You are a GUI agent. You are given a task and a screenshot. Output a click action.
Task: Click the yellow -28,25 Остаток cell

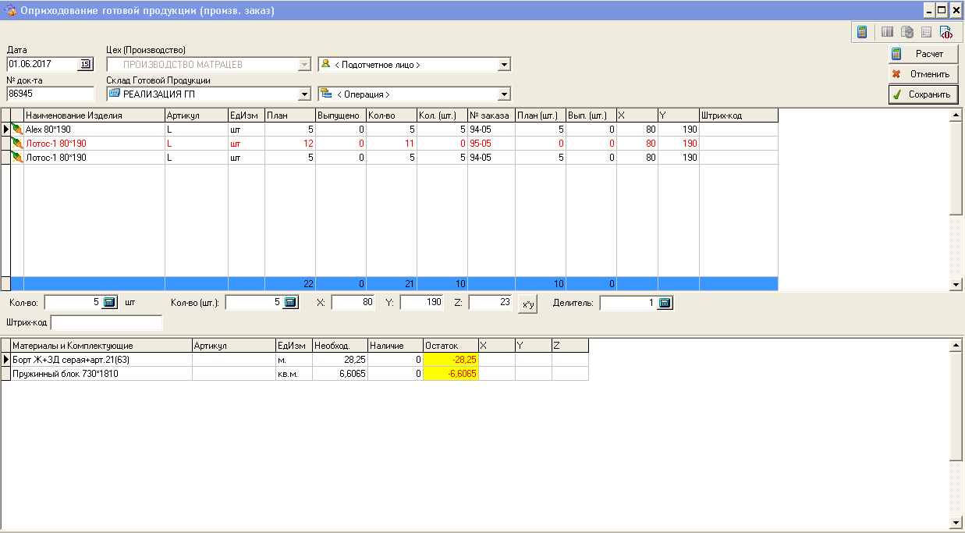pyautogui.click(x=450, y=359)
